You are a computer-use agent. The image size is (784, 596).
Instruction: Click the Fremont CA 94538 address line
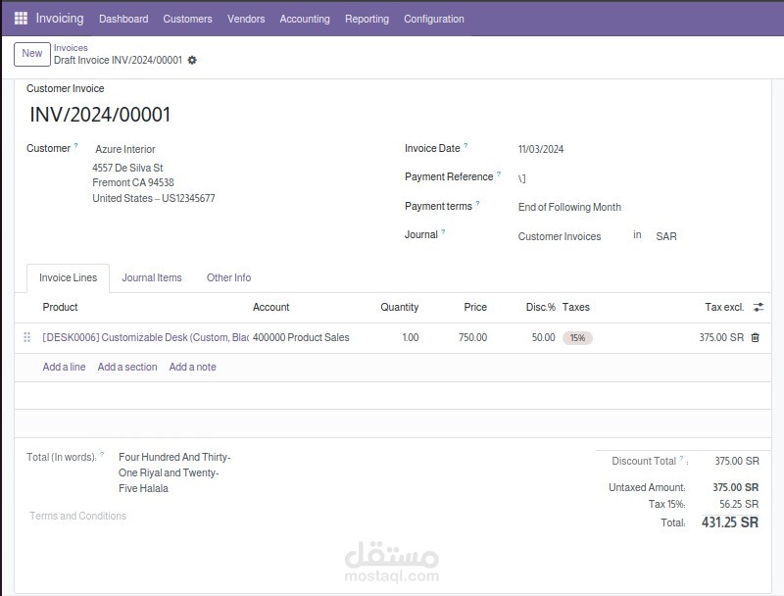pos(133,182)
